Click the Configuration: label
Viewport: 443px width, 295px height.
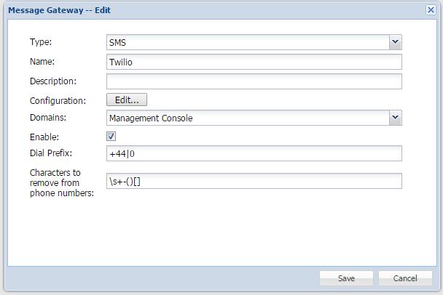58,100
